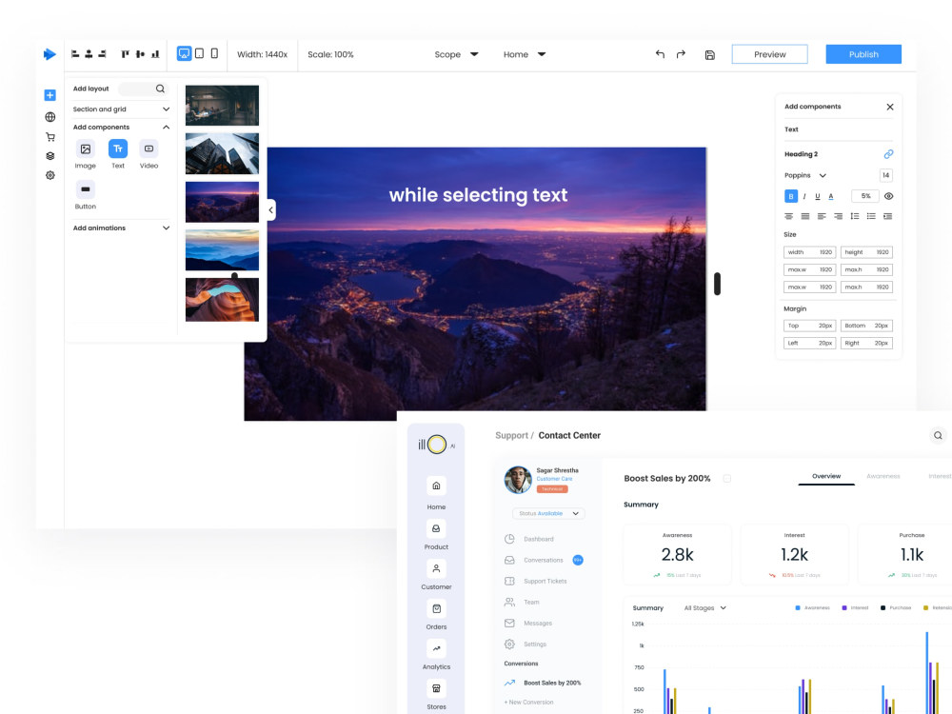Open Status Available dropdown in Contact Center
Screen dimensions: 952x714
pos(549,514)
